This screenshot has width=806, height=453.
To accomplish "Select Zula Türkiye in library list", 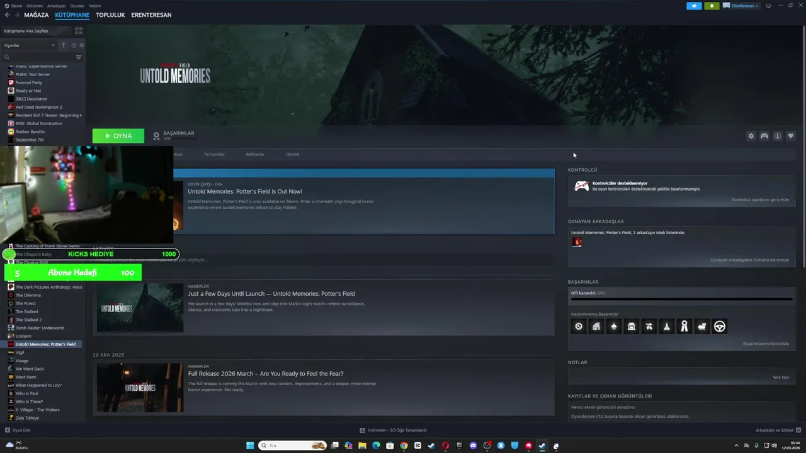I will [27, 418].
